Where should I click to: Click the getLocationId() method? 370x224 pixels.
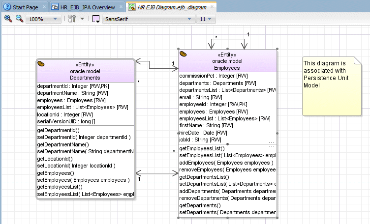point(55,159)
